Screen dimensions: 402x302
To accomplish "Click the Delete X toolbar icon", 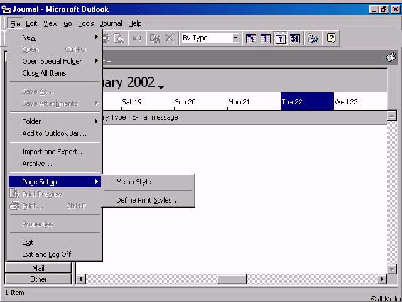I will pos(169,38).
